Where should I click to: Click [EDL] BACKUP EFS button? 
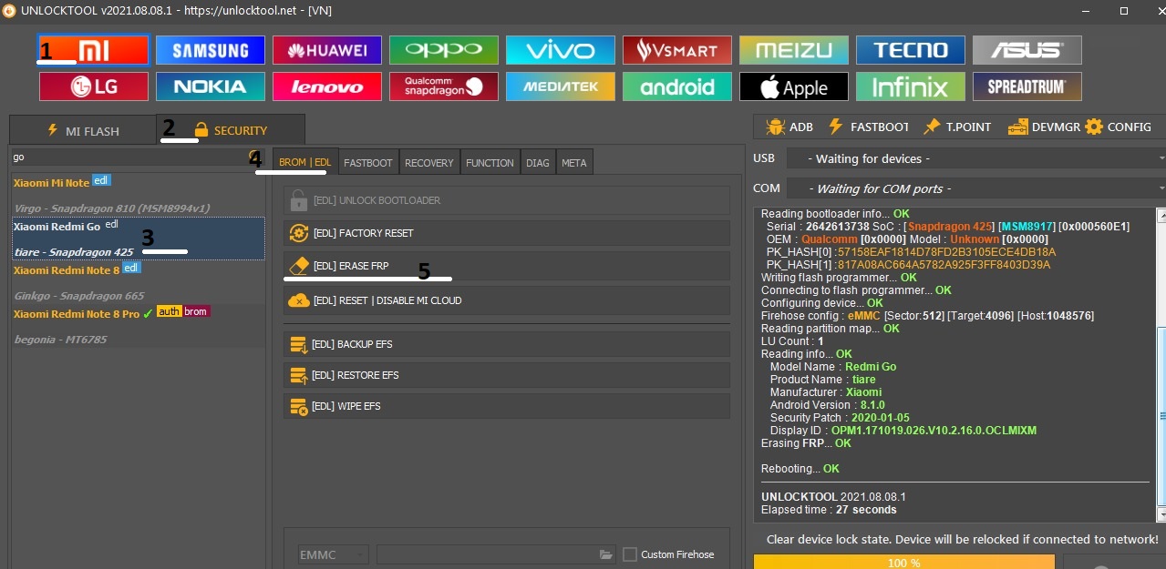(x=507, y=344)
